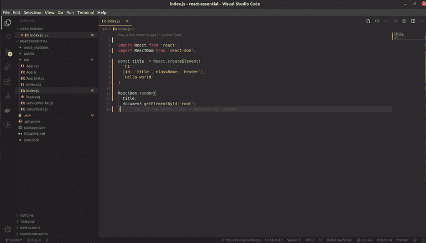The image size is (426, 243).
Task: Open the Extensions view
Action: tap(8, 81)
